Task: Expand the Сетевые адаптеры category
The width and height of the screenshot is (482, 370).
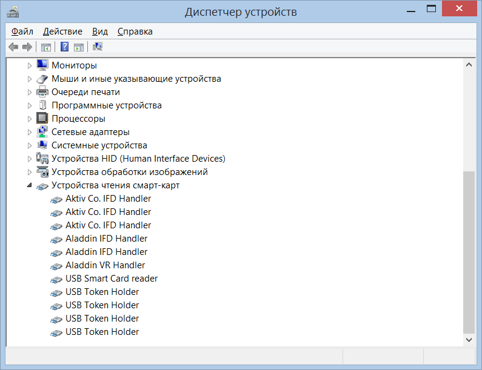Action: click(x=29, y=132)
